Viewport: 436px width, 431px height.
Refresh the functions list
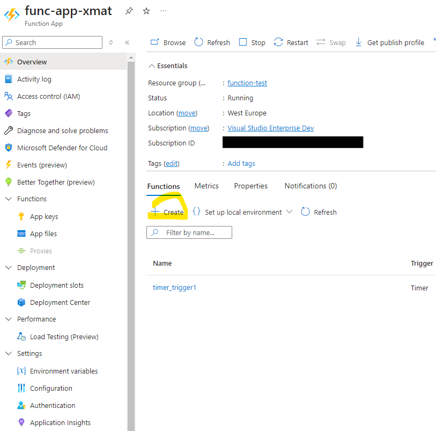(319, 212)
